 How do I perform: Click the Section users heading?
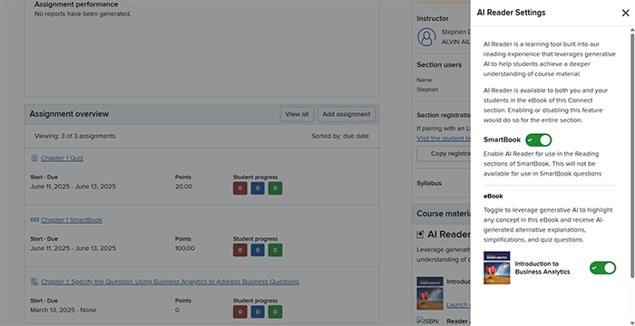pyautogui.click(x=439, y=64)
